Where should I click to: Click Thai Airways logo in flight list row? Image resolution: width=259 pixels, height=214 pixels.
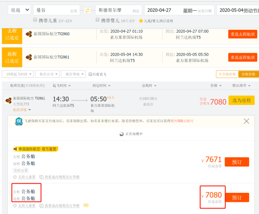tap(8, 100)
